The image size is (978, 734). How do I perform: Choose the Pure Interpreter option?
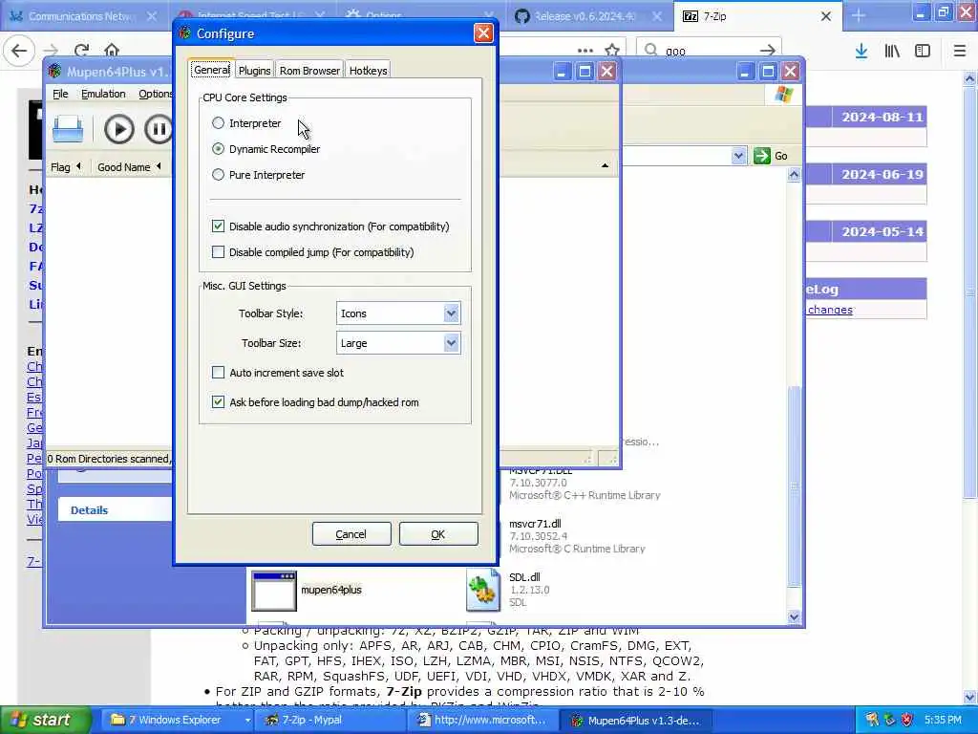point(218,176)
